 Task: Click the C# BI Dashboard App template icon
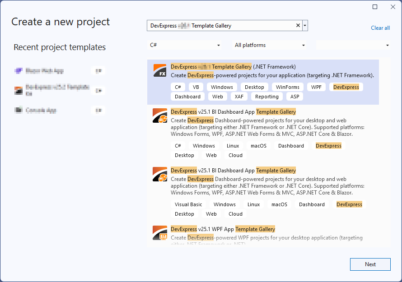click(160, 116)
